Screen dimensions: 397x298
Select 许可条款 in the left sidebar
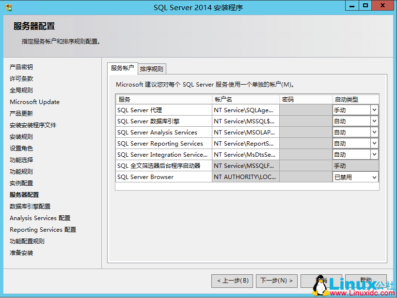[x=21, y=78]
